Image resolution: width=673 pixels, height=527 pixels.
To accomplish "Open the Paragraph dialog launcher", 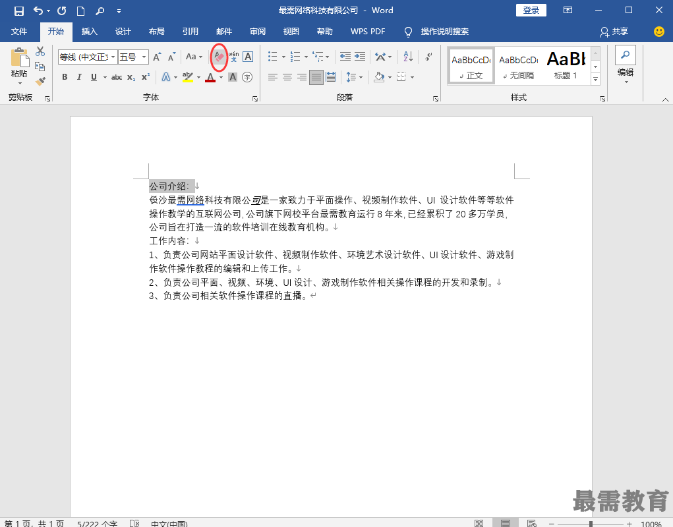I will pyautogui.click(x=436, y=99).
